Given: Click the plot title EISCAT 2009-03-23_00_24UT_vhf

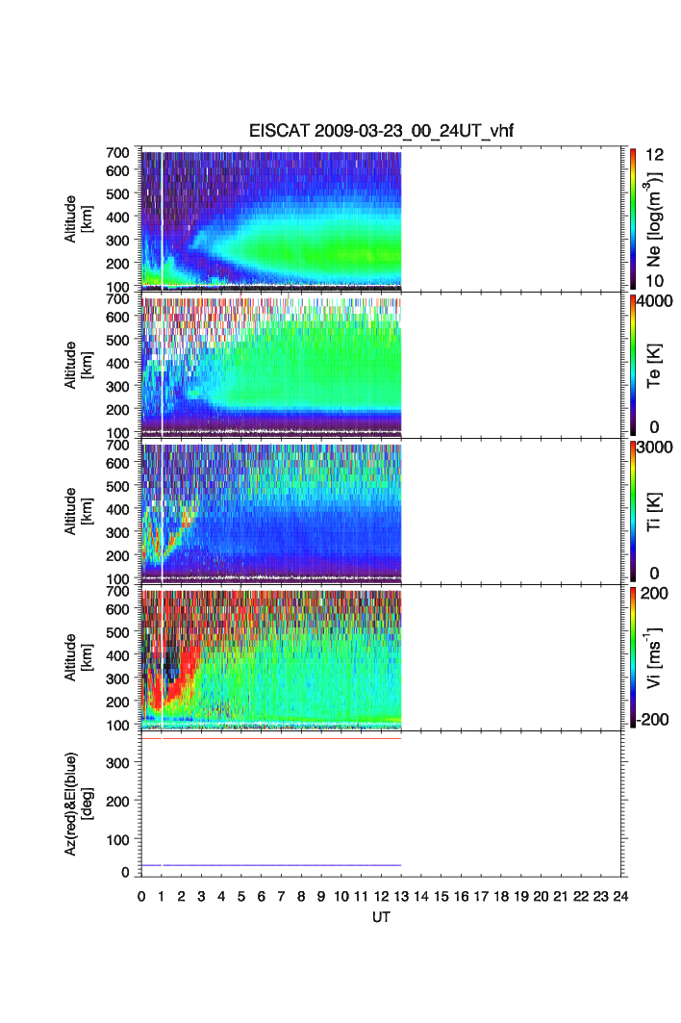Looking at the screenshot, I should click(381, 131).
